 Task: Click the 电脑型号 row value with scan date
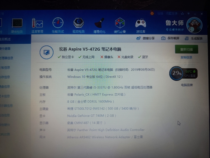point(111,70)
